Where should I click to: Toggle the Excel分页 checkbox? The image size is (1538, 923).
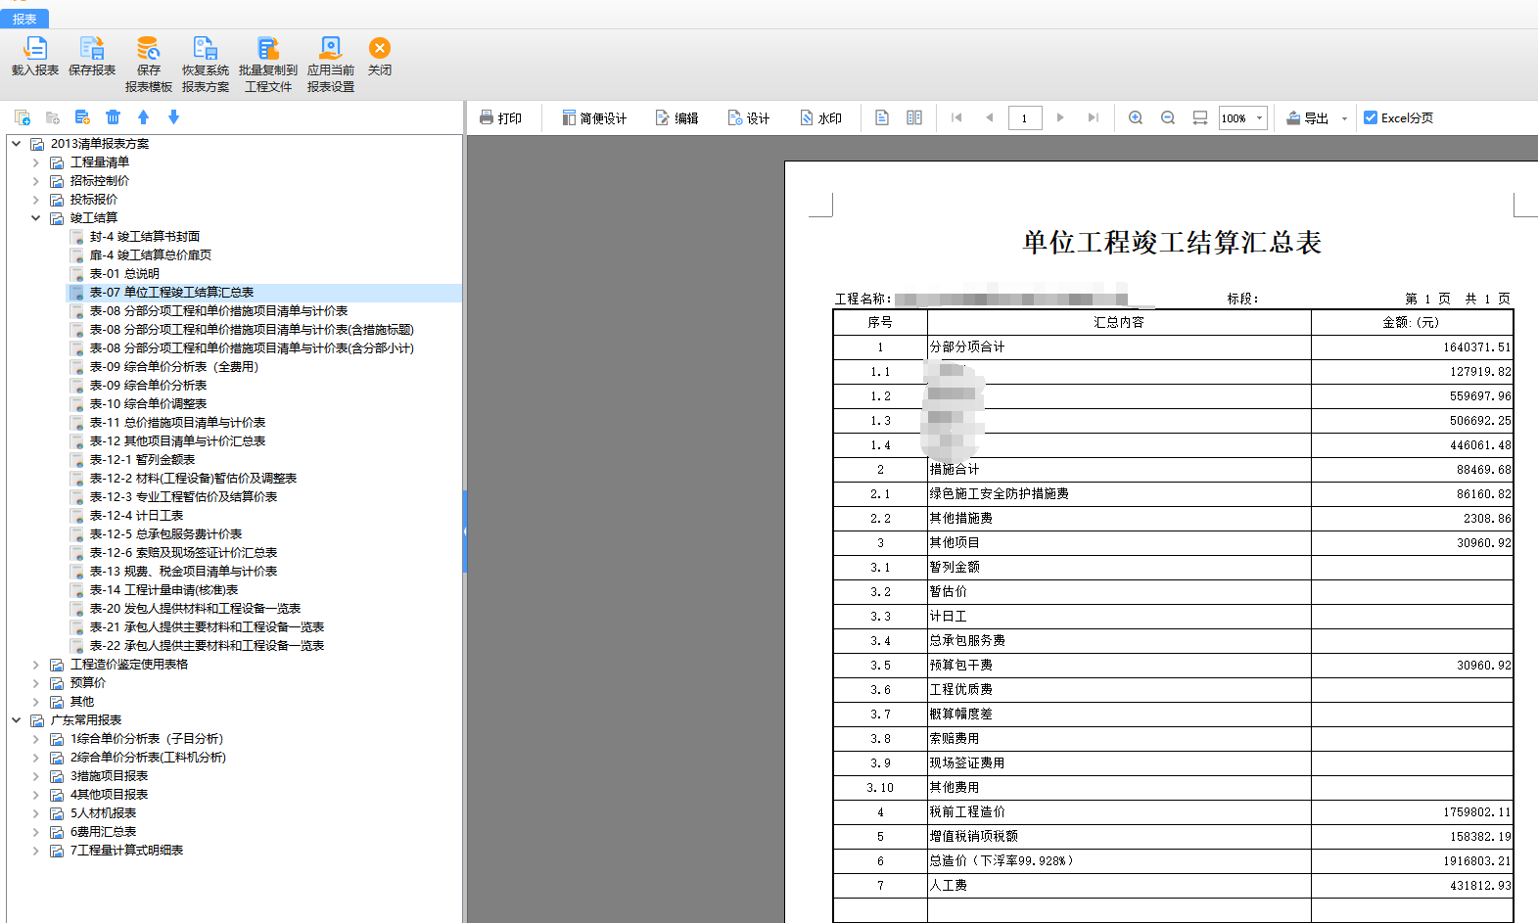pos(1371,117)
